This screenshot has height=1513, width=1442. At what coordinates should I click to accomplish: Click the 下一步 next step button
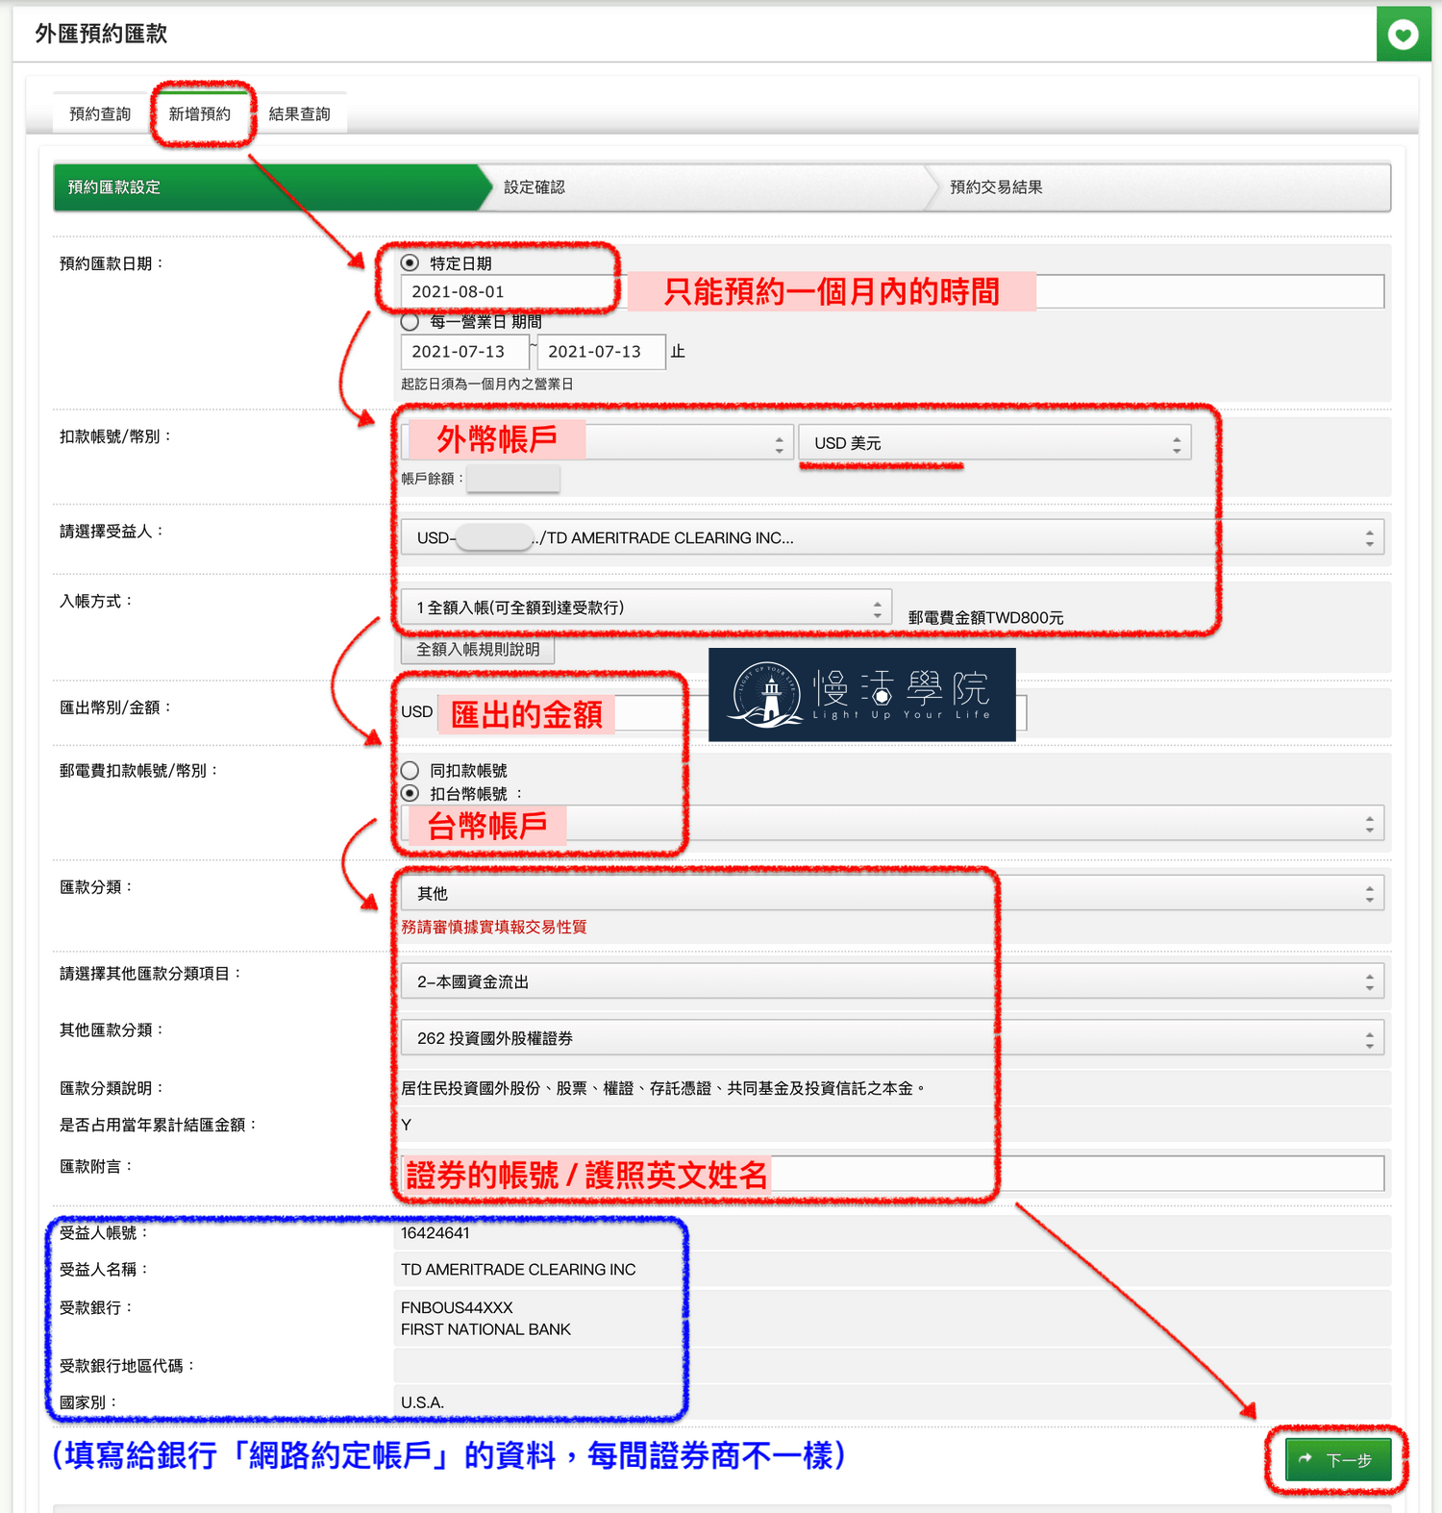(x=1337, y=1459)
